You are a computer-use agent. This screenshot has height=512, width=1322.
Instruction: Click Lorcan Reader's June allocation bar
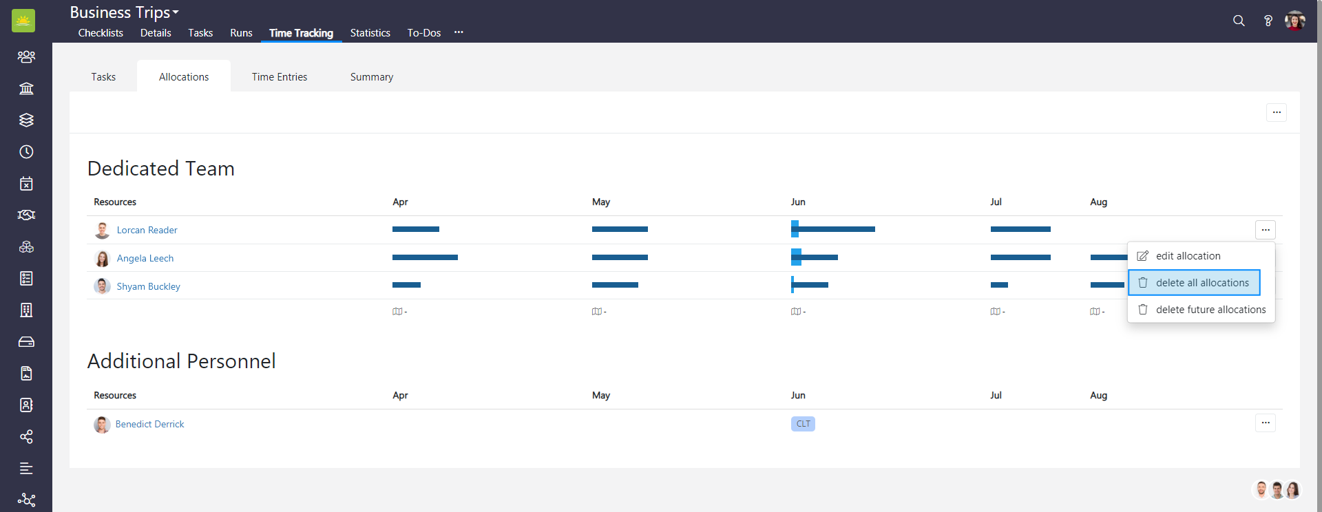coord(833,229)
